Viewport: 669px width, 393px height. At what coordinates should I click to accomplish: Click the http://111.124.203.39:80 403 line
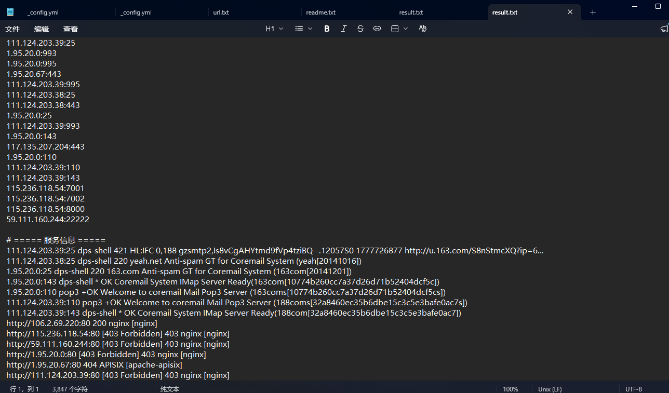118,375
